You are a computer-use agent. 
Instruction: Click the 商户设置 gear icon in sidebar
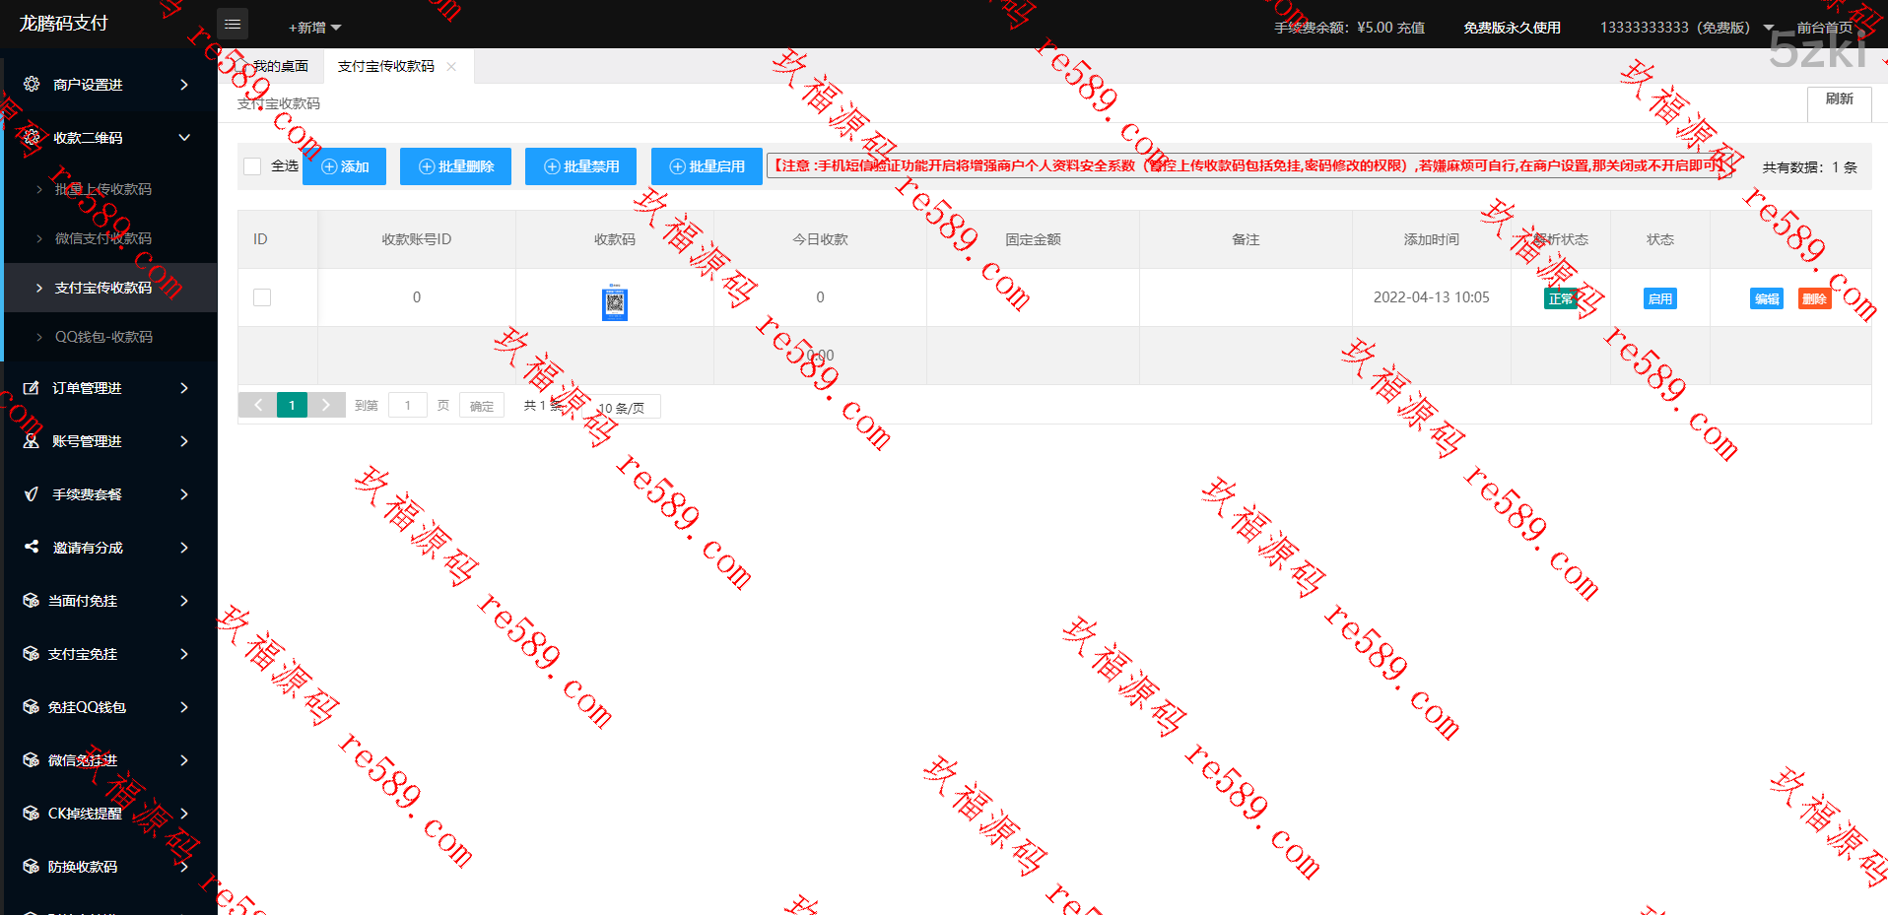click(32, 85)
